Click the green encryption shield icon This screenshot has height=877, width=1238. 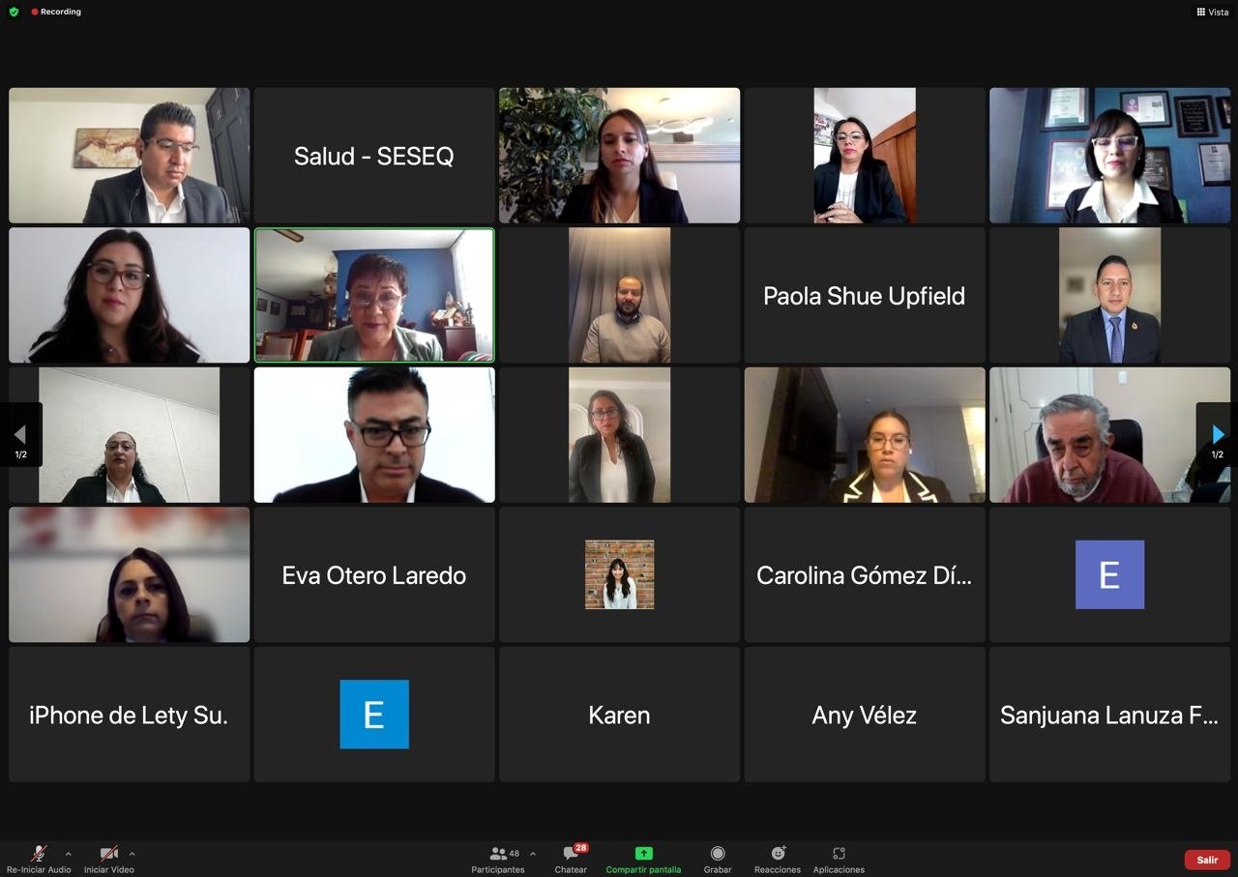click(x=14, y=12)
